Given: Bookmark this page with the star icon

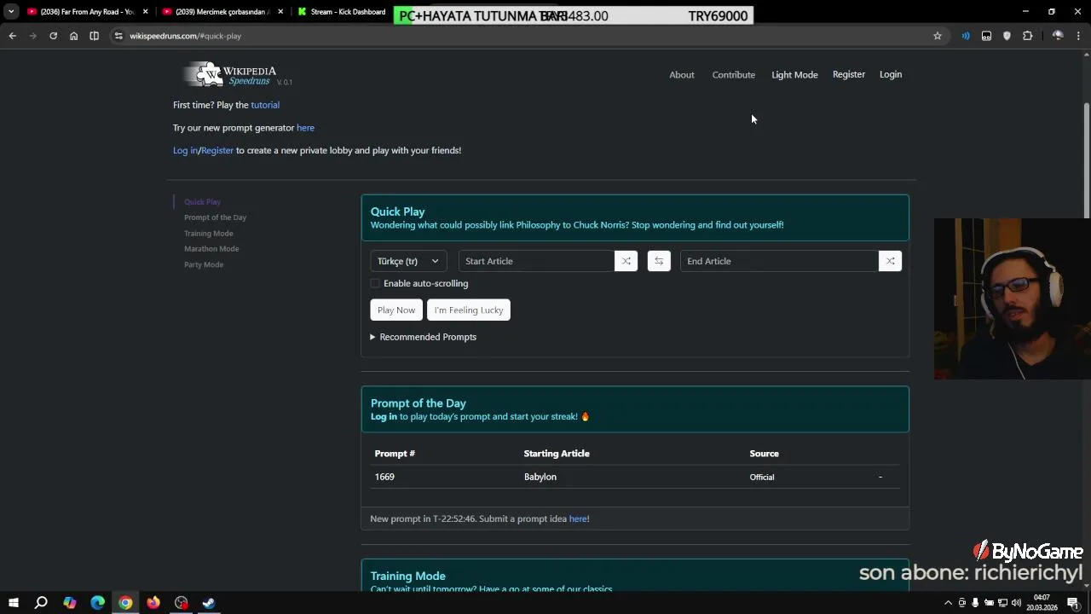Looking at the screenshot, I should click(x=938, y=36).
